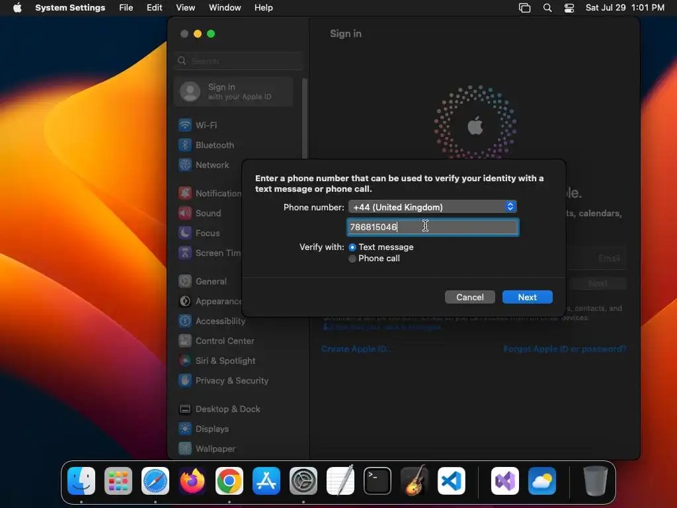The height and width of the screenshot is (508, 677).
Task: Open Sound speaker icon in sidebar
Action: point(185,214)
